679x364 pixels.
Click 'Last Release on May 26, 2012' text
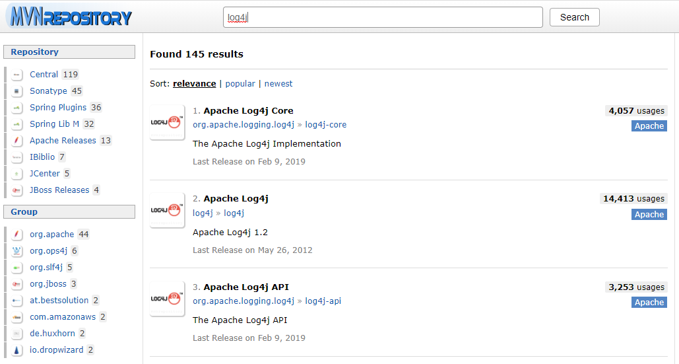point(253,250)
